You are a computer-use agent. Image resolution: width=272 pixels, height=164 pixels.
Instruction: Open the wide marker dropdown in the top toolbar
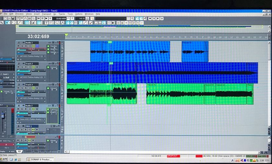click(x=111, y=18)
